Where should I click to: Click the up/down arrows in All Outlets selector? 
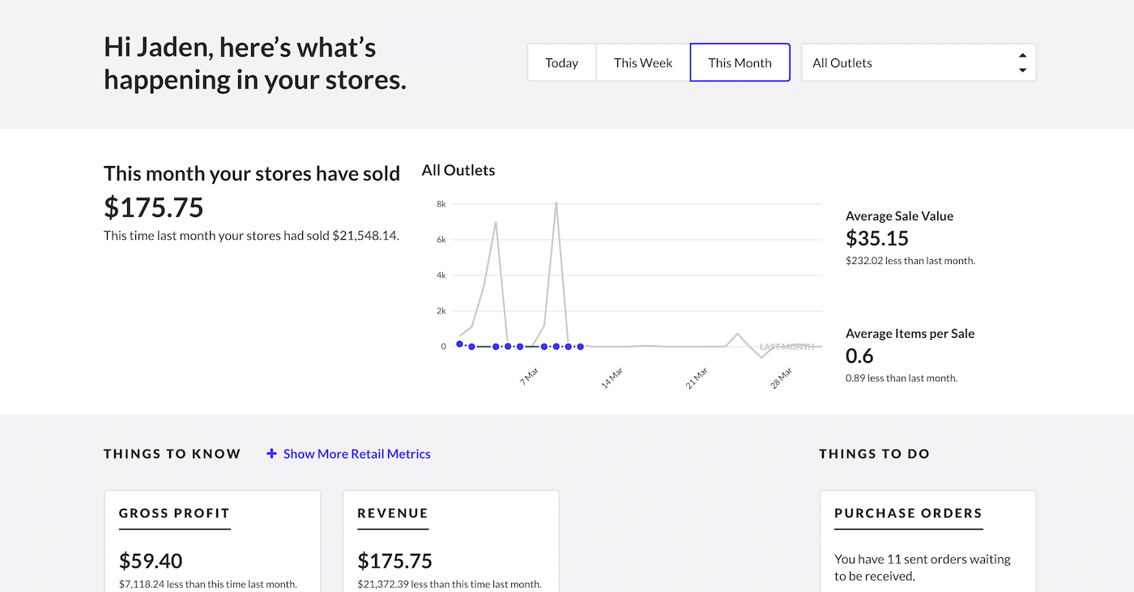(1022, 63)
